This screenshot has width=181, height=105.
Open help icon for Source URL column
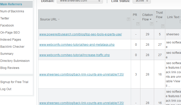click(129, 19)
